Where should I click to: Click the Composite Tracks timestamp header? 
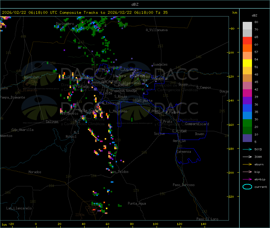[x=85, y=13]
